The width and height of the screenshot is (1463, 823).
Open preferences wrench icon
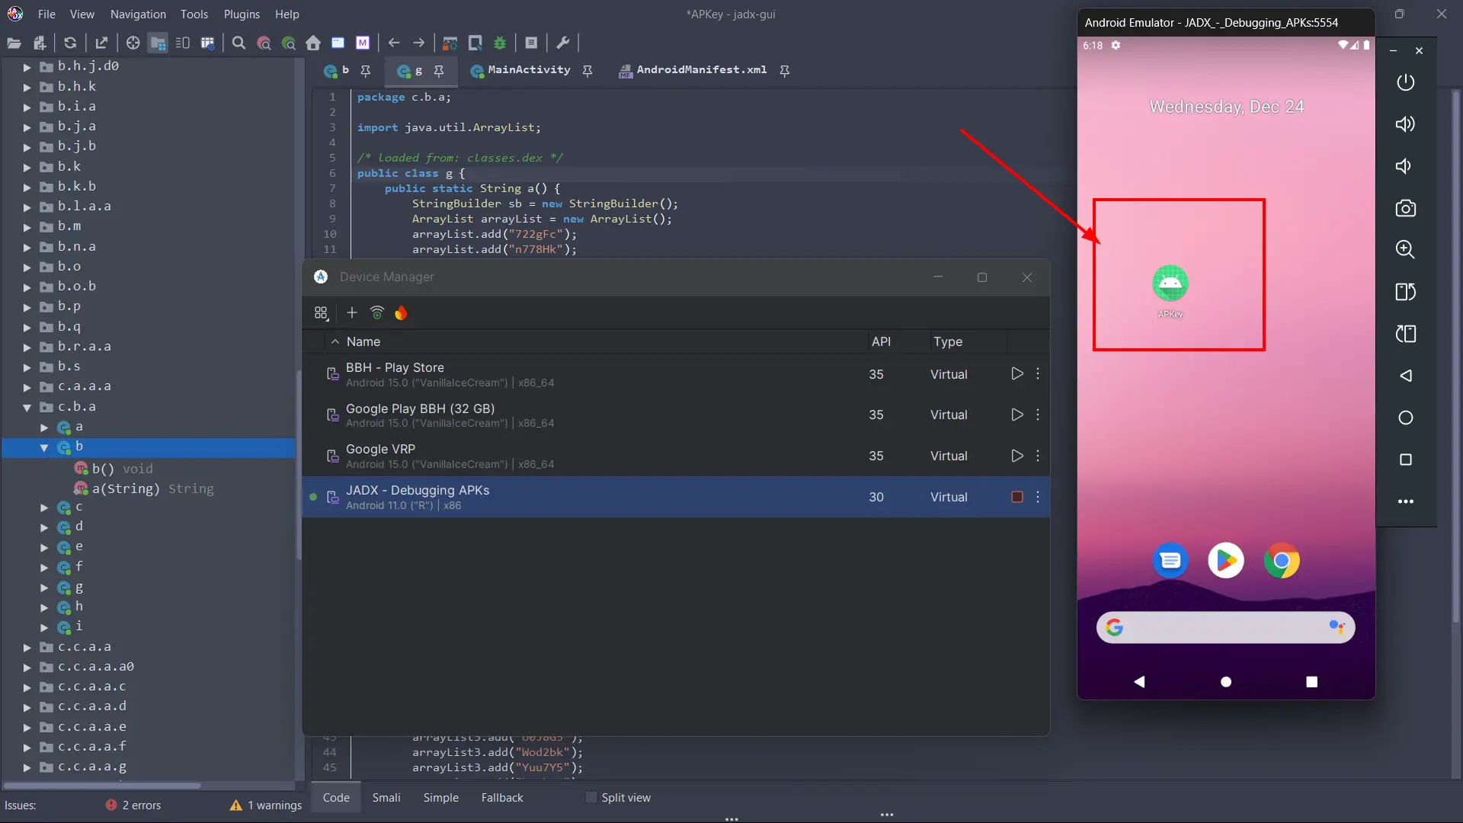pyautogui.click(x=563, y=43)
